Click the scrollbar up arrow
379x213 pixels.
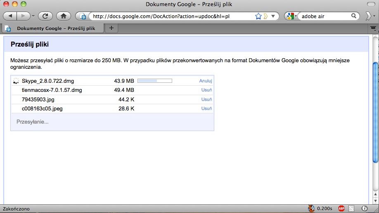375,194
